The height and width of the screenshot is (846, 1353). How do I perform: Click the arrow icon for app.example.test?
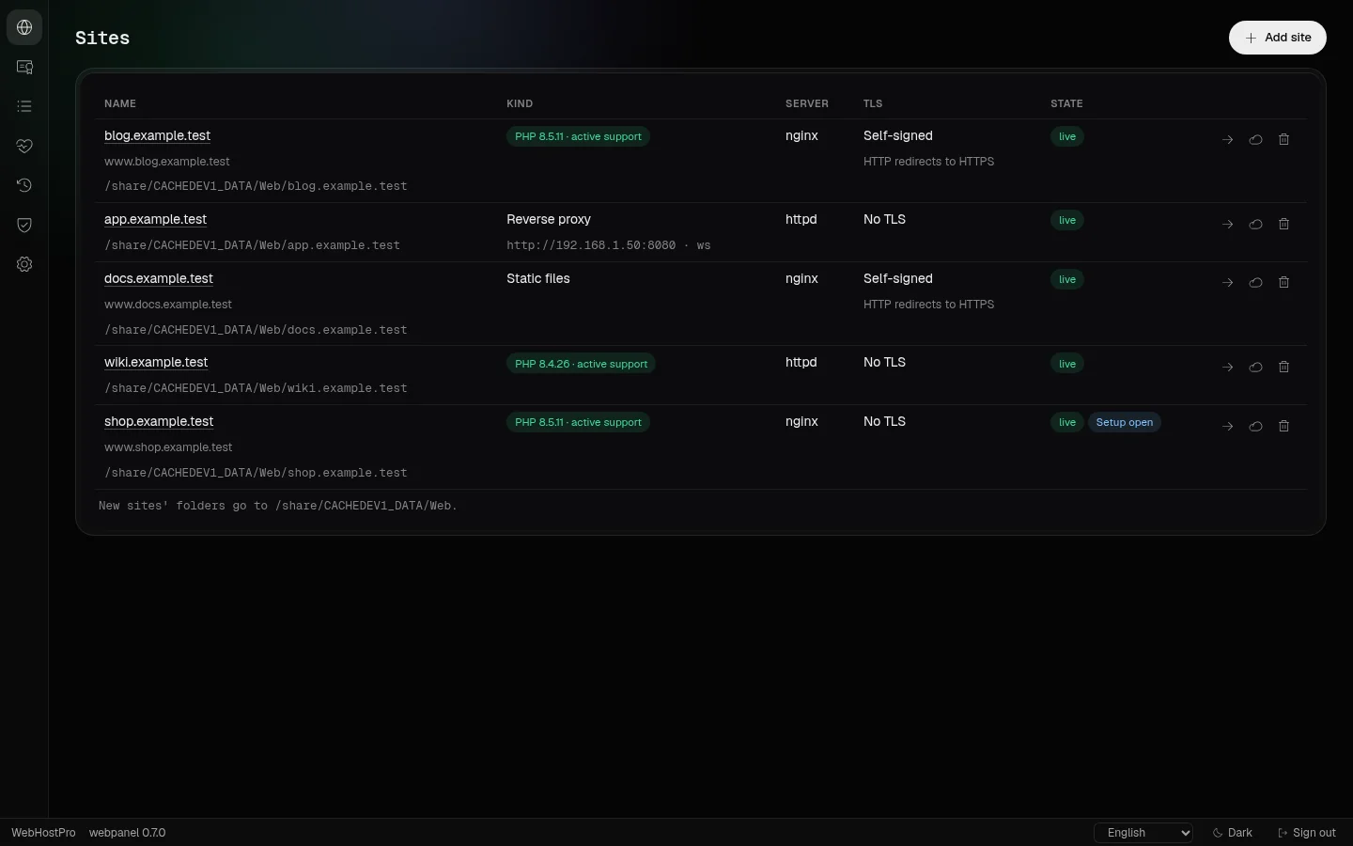(1227, 224)
